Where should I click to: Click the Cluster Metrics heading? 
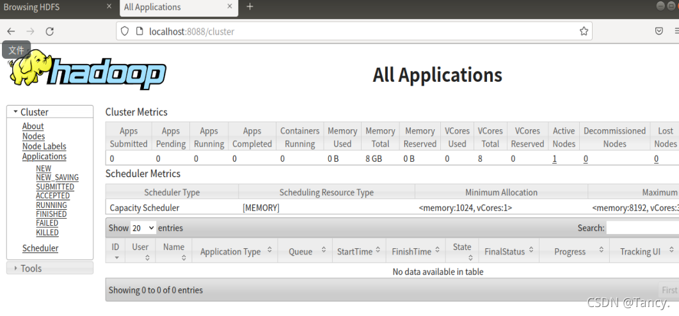136,112
